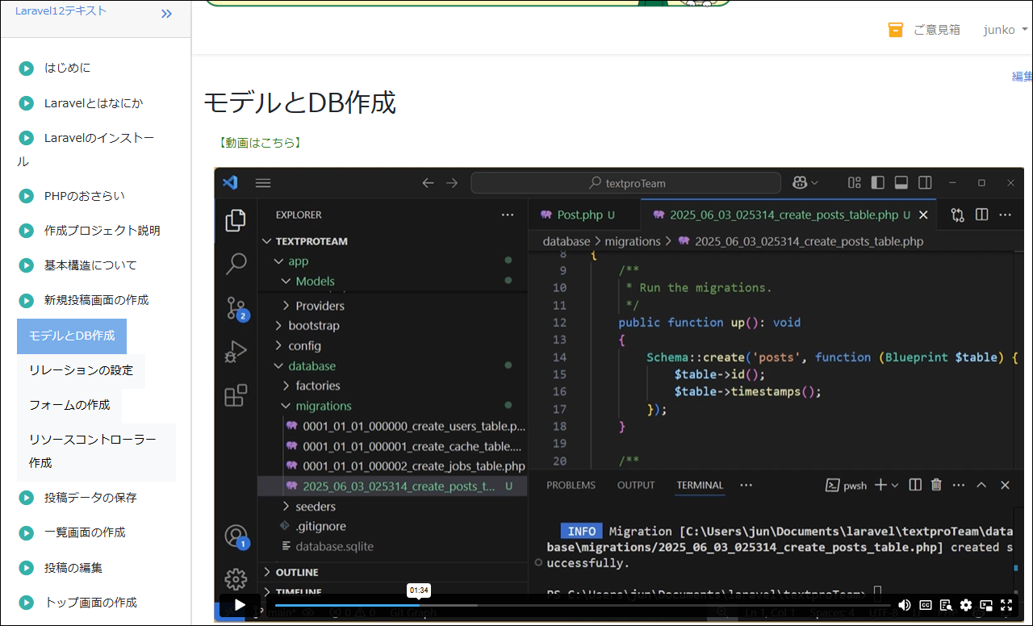Collapse the 新規投稿画面の作成 chapter
Viewport: 1033px width, 626px height.
(96, 300)
